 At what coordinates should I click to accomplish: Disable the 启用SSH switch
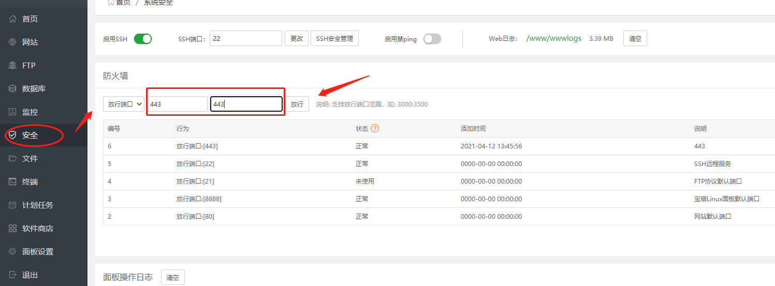pyautogui.click(x=143, y=39)
